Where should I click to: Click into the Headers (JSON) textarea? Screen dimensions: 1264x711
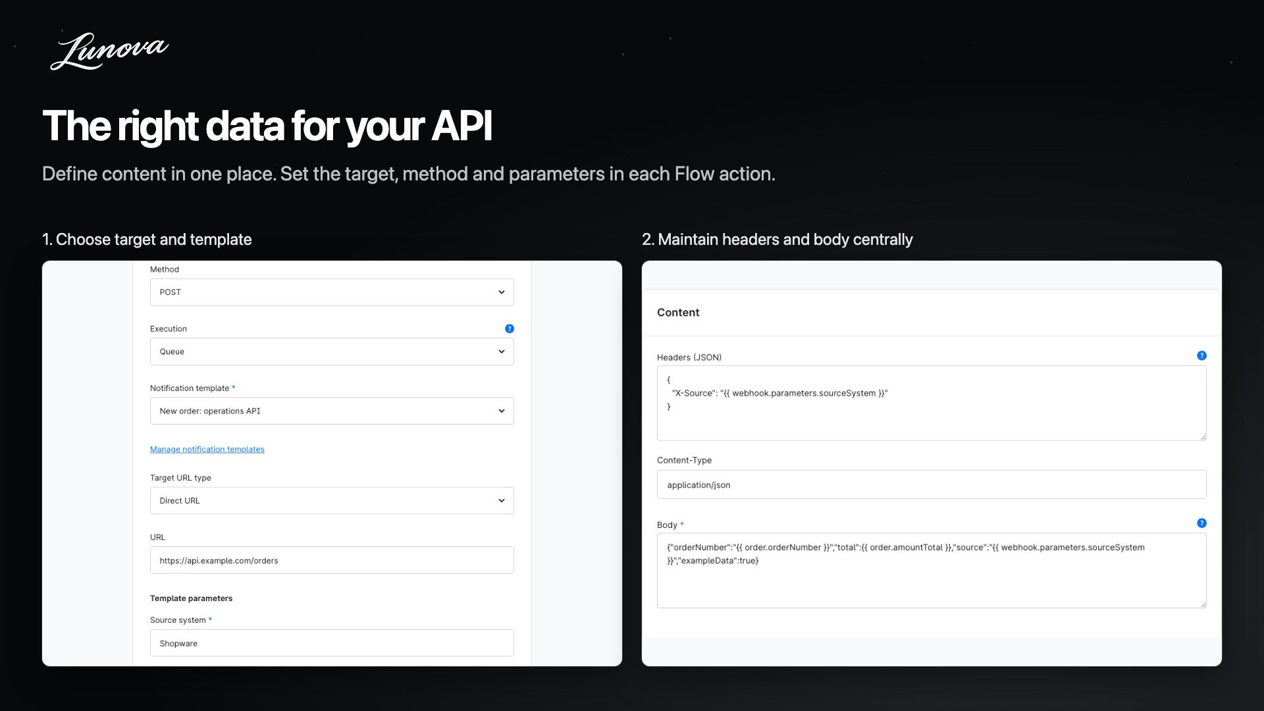coord(932,403)
